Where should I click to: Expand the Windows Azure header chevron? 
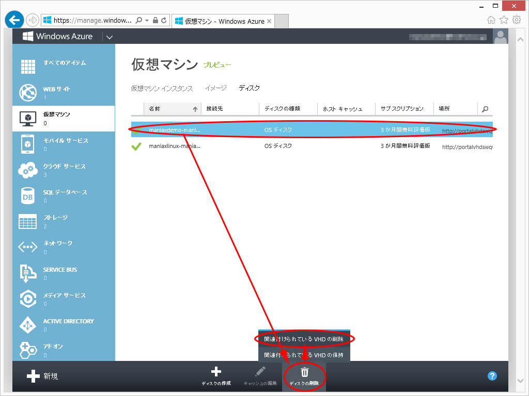110,37
